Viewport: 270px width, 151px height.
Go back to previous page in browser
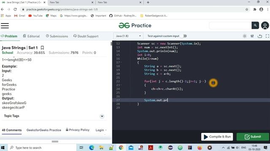3,9
